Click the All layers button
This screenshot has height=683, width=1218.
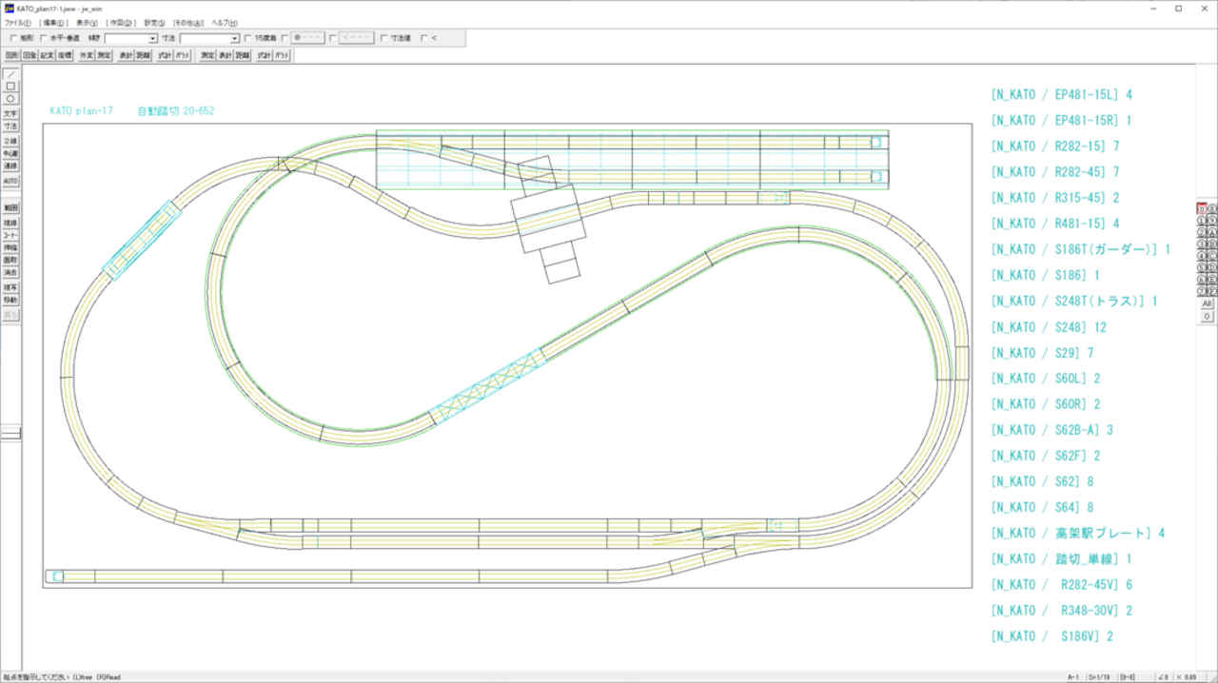(1207, 303)
